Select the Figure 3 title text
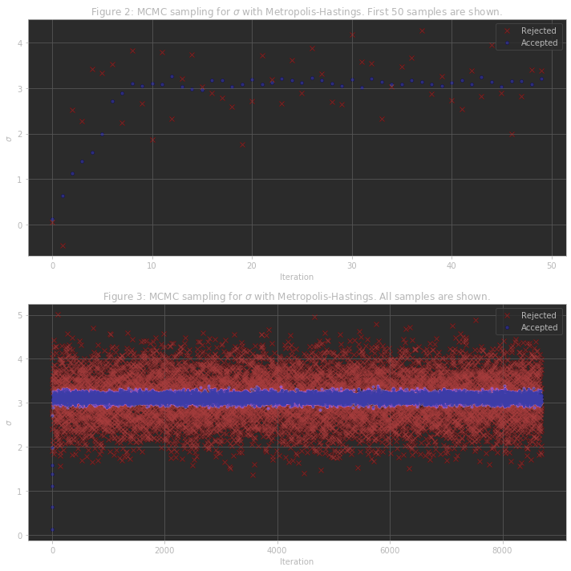Image resolution: width=571 pixels, height=571 pixels. point(297,297)
